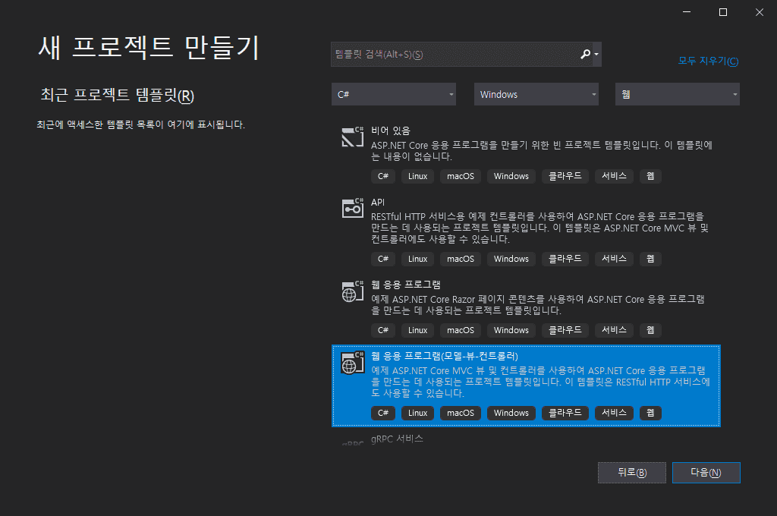
Task: Click the macOS tag under Razor web app
Action: [x=461, y=330]
